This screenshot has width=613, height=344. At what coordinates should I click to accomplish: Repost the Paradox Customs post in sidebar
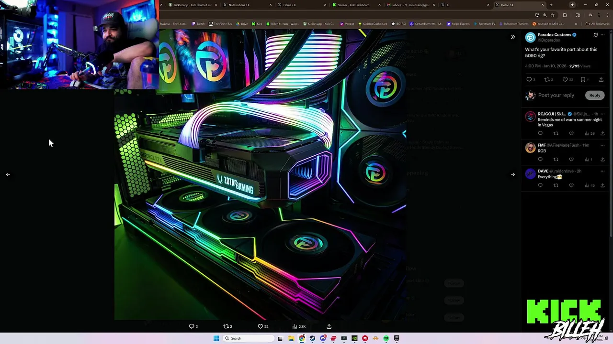click(547, 79)
